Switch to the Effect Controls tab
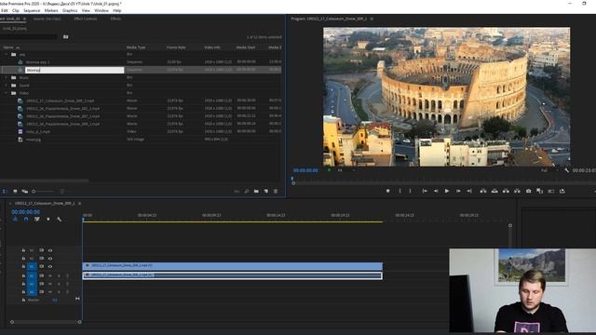Screen dimensions: 596x335 (x=86, y=19)
